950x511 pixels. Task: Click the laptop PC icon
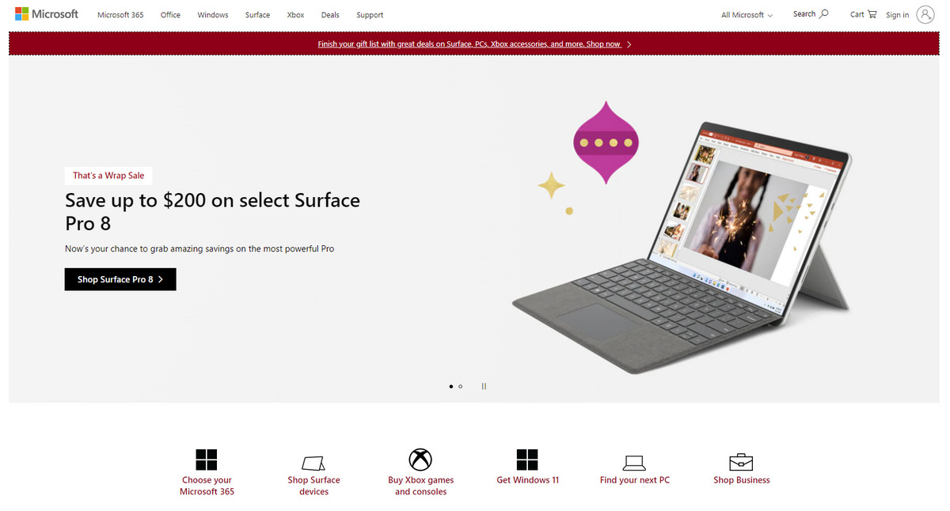(x=634, y=463)
